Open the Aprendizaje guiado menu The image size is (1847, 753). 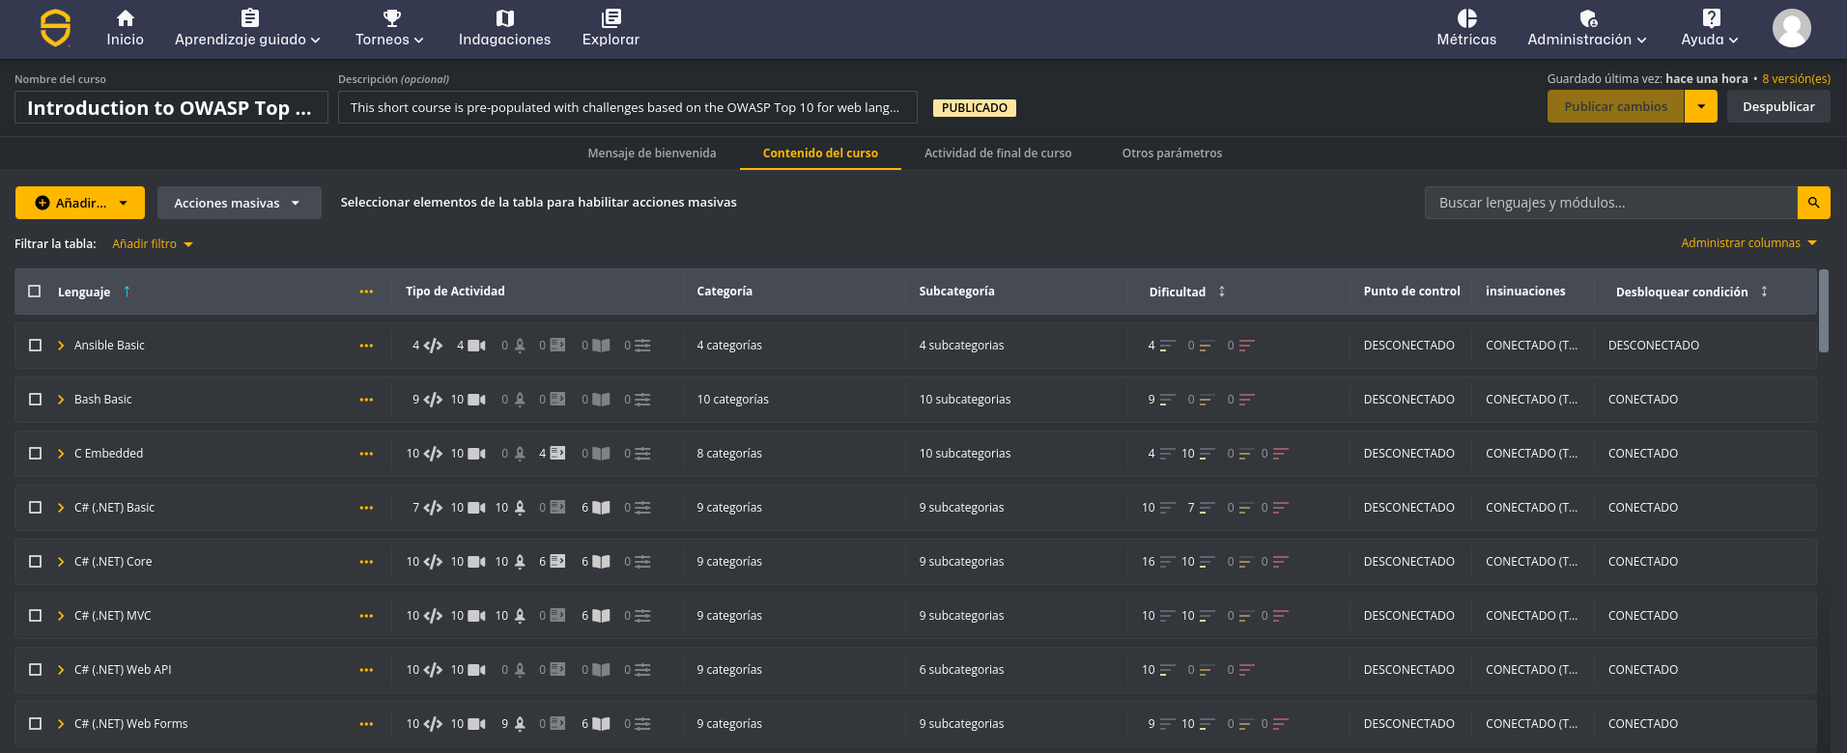tap(247, 29)
